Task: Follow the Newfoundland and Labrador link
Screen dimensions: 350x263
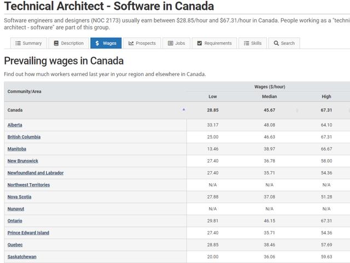Action: tap(36, 173)
